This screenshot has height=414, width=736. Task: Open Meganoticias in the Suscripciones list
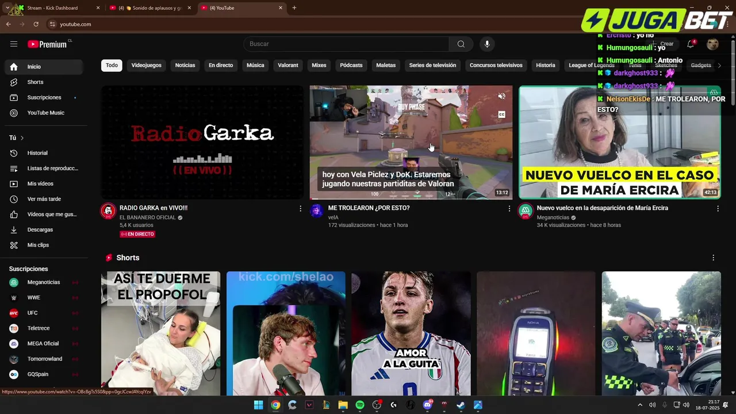click(44, 282)
